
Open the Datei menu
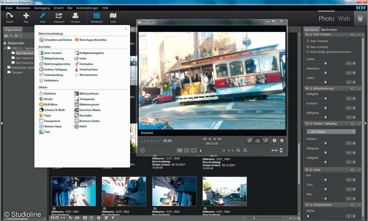point(9,8)
